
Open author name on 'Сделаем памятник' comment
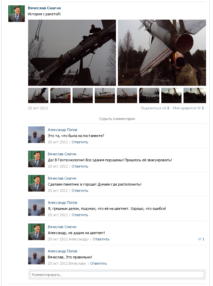pos(62,178)
